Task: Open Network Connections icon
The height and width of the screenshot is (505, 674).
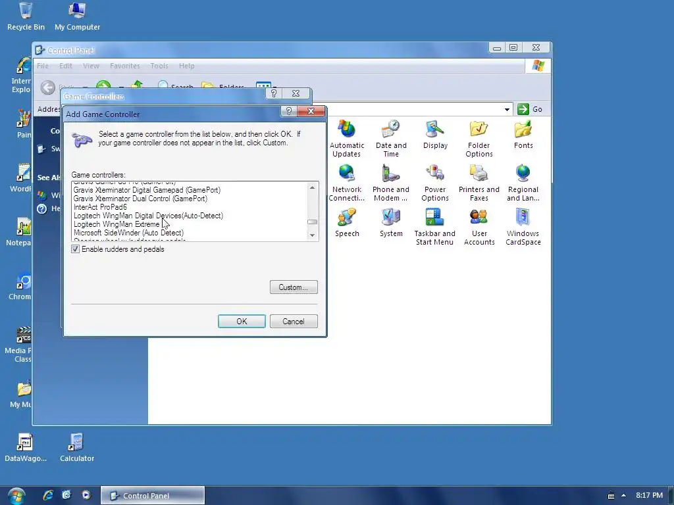Action: coord(346,183)
